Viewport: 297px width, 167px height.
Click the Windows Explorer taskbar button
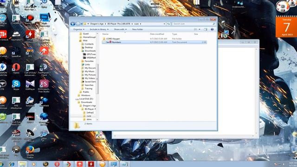point(22,164)
